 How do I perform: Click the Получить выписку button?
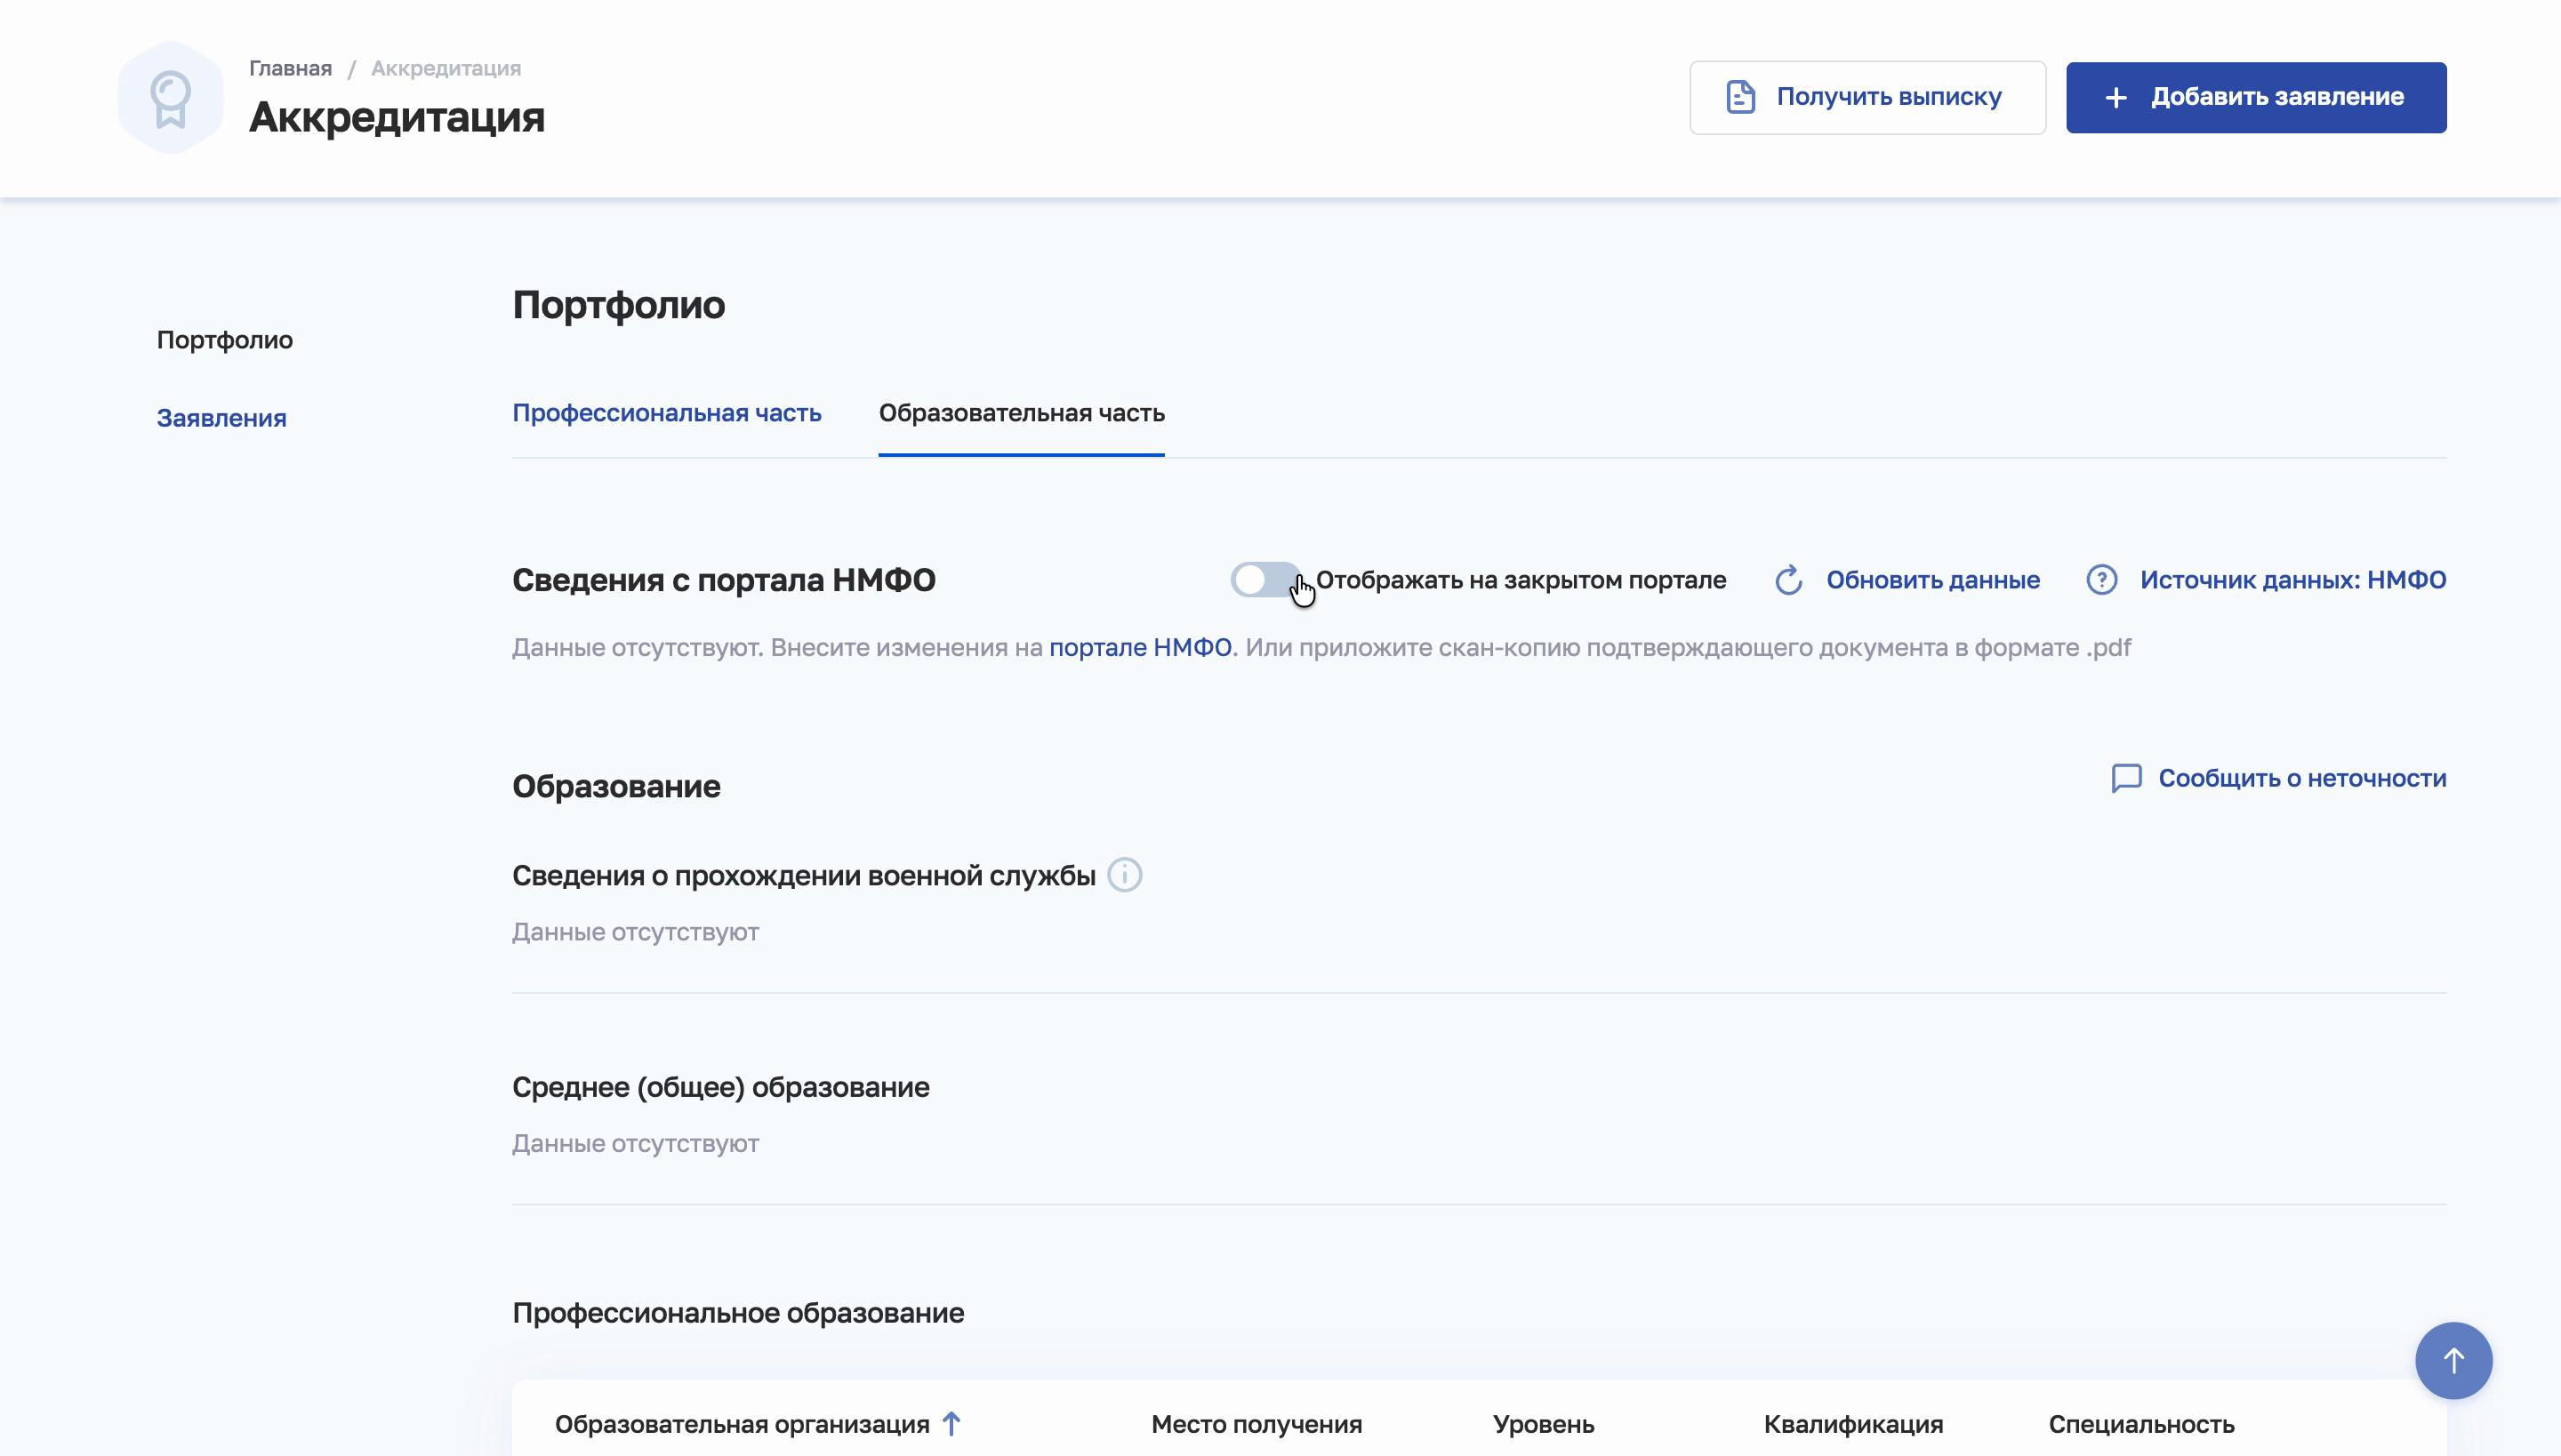[x=1867, y=97]
